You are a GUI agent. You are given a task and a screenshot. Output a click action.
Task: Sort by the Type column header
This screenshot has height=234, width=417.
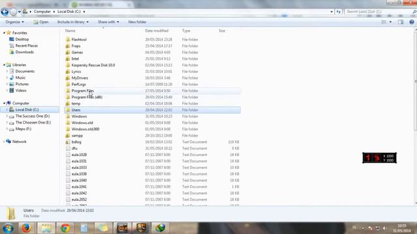[186, 31]
